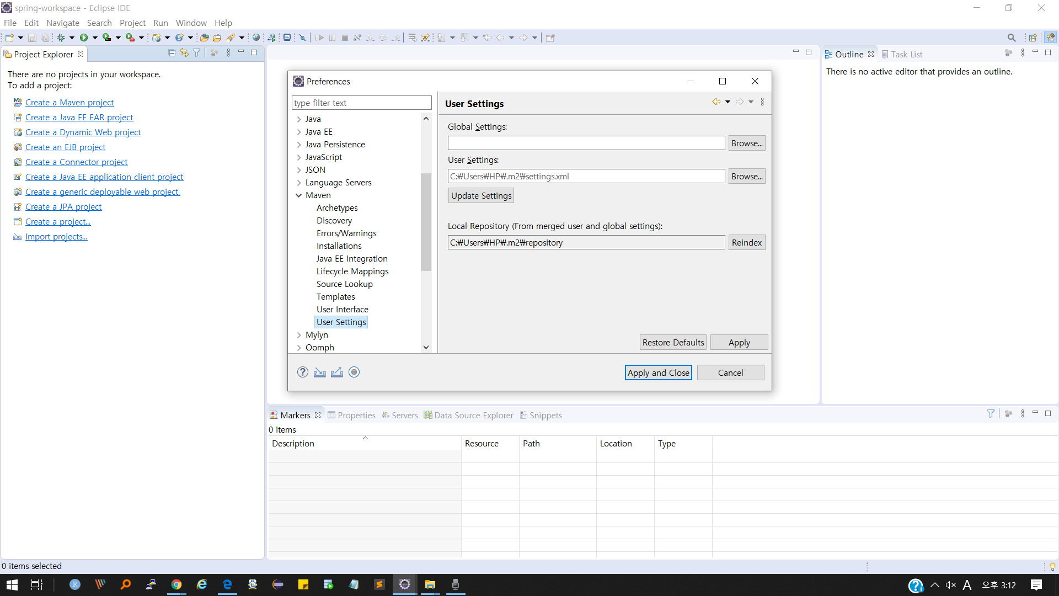Select Lifecycle Mappings in preferences tree
The width and height of the screenshot is (1059, 596).
352,272
